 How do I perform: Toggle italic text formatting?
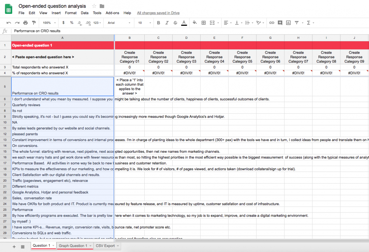[167, 23]
